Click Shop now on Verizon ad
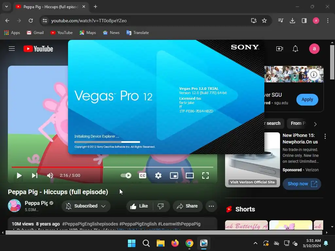This screenshot has width=335, height=251. [x=302, y=184]
